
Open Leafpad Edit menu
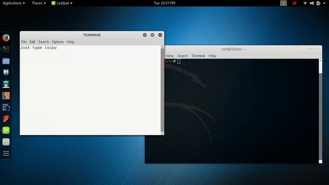tap(32, 42)
